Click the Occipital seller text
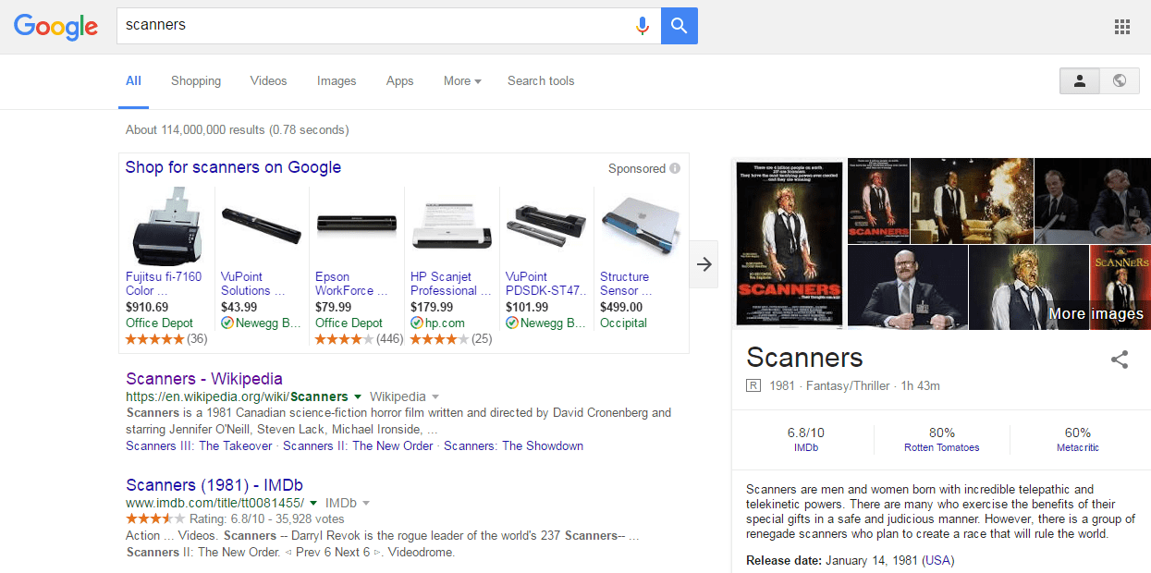This screenshot has width=1151, height=573. pos(623,323)
